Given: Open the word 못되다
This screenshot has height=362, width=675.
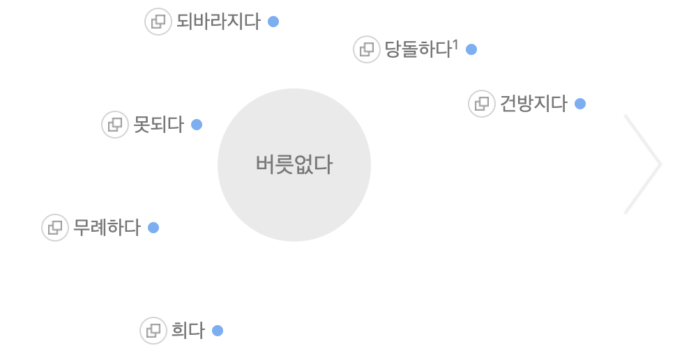Looking at the screenshot, I should click(159, 125).
